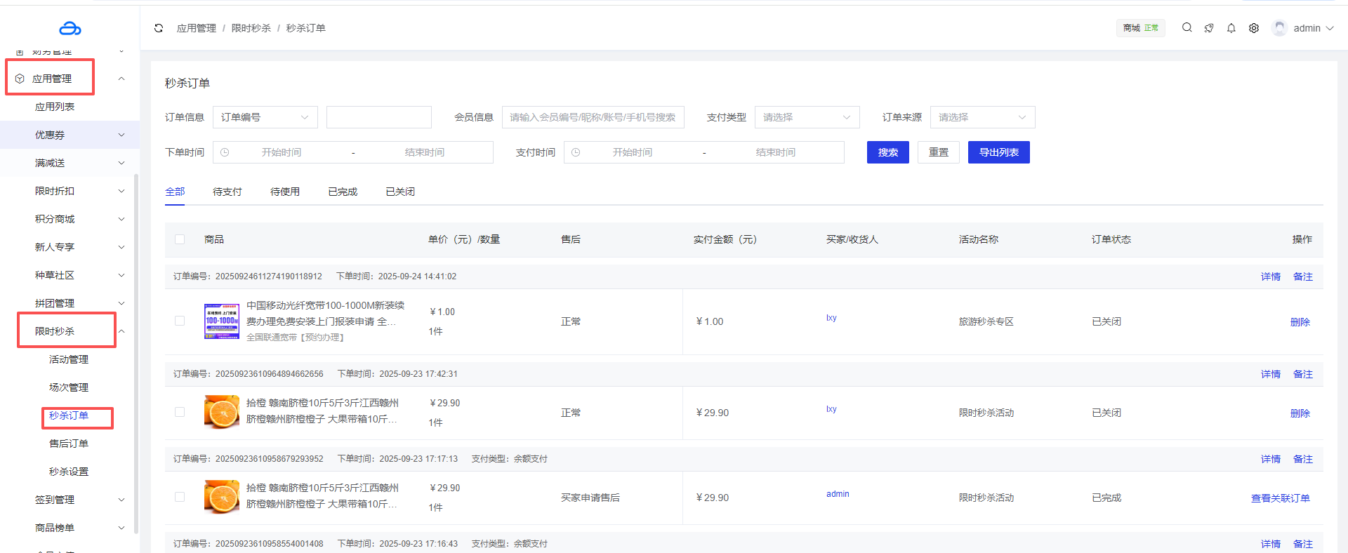Check the 中国移动光纤宽带 order checkbox
This screenshot has height=553, width=1348.
(x=180, y=321)
